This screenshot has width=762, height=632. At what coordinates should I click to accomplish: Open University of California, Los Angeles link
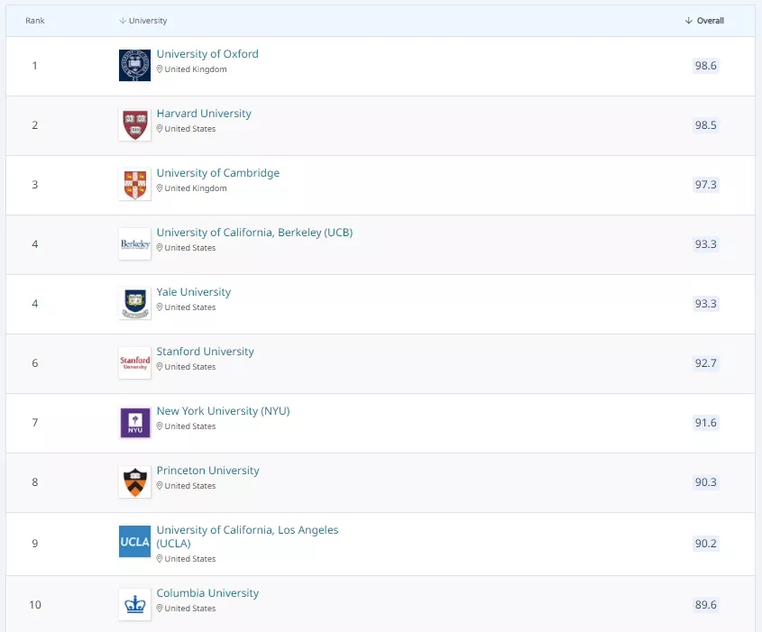coord(247,530)
